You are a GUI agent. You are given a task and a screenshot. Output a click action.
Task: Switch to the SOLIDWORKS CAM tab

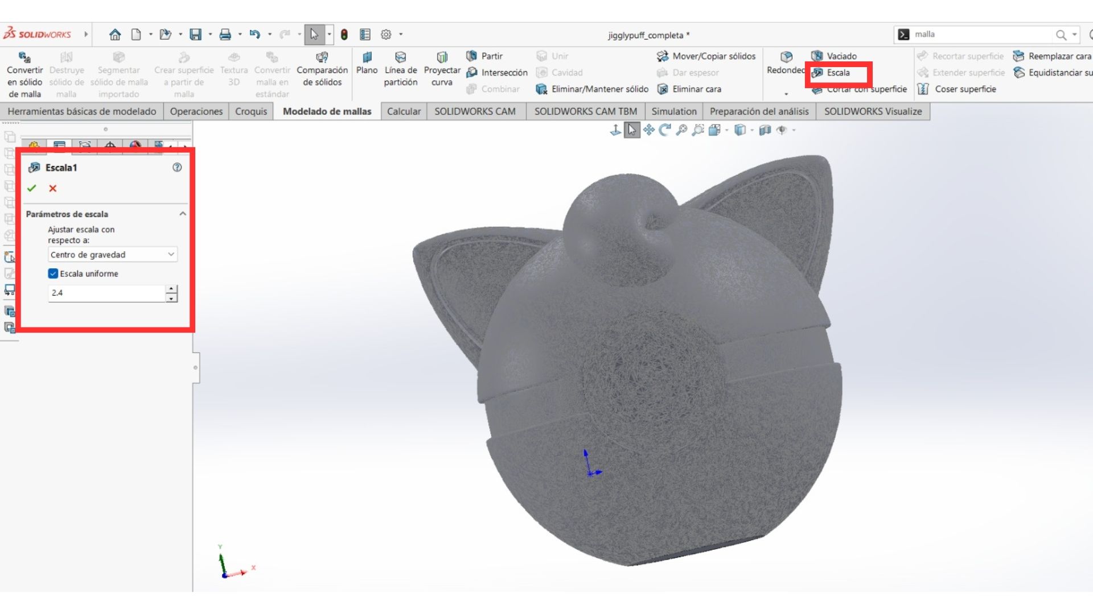475,111
